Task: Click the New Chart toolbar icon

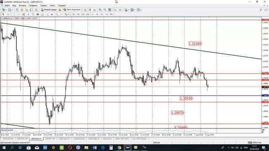Action: coord(3,10)
